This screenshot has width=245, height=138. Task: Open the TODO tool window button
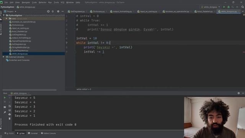pos(9,133)
